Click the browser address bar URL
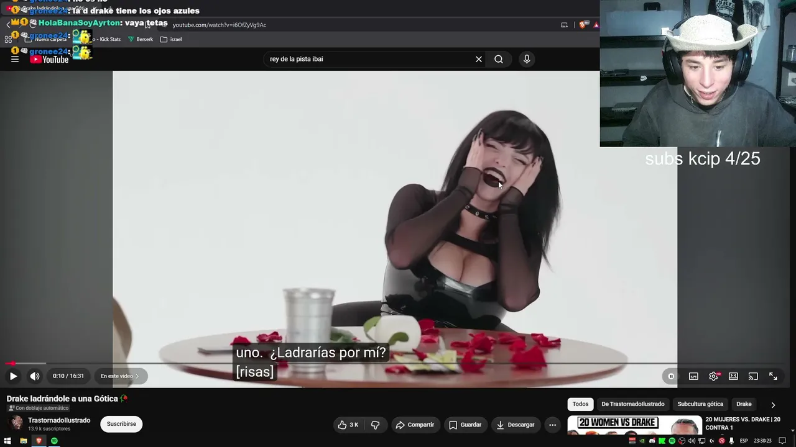 [x=220, y=25]
